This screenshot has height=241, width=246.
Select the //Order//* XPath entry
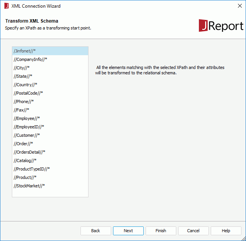click(50, 144)
